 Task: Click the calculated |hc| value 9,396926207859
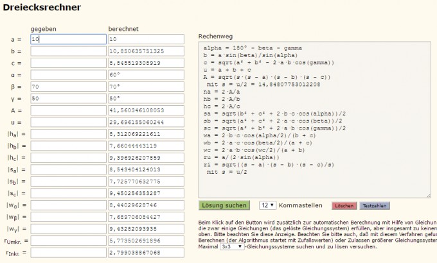coord(146,158)
